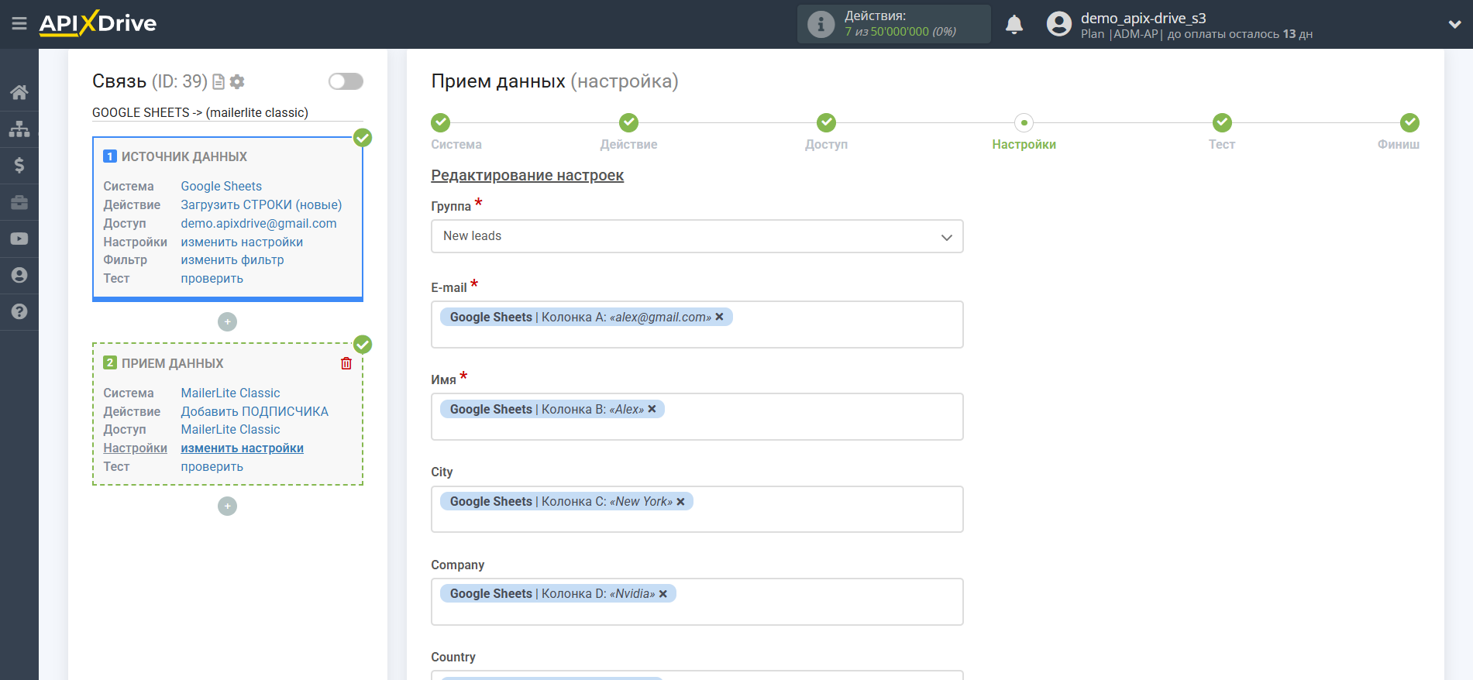
Task: Toggle the connection on/off switch
Action: 346,81
